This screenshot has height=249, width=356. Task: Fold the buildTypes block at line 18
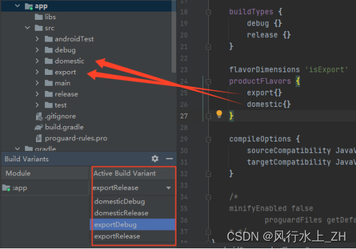coord(208,12)
